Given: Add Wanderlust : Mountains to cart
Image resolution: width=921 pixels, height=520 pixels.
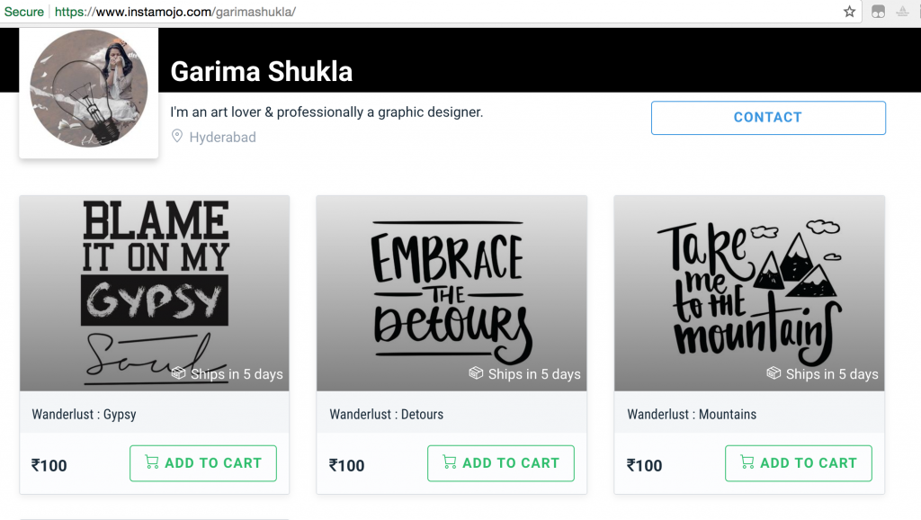Looking at the screenshot, I should tap(799, 463).
